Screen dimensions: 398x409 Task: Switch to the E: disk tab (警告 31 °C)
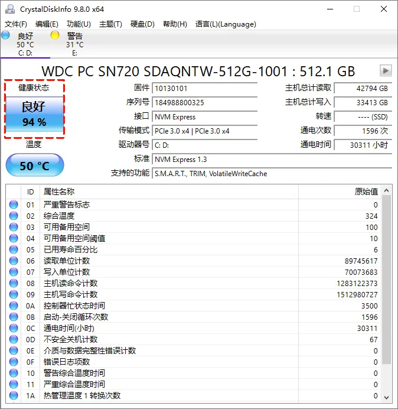[x=74, y=44]
